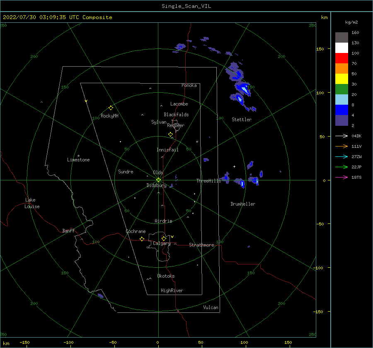Viewport: 373px width, 348px height.
Task: Click the Vulcan town label
Action: [211, 307]
